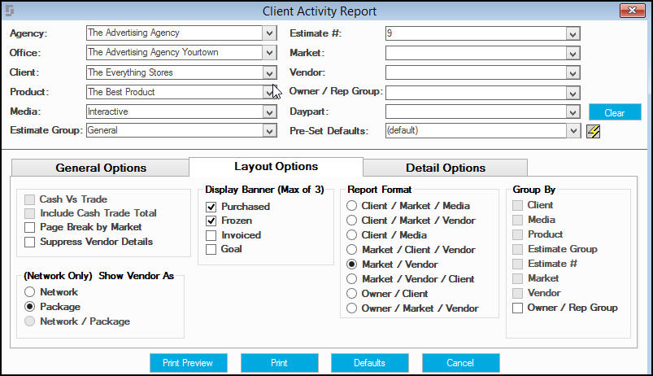
Task: Enable Suppress Vendor Details option
Action: pyautogui.click(x=29, y=243)
